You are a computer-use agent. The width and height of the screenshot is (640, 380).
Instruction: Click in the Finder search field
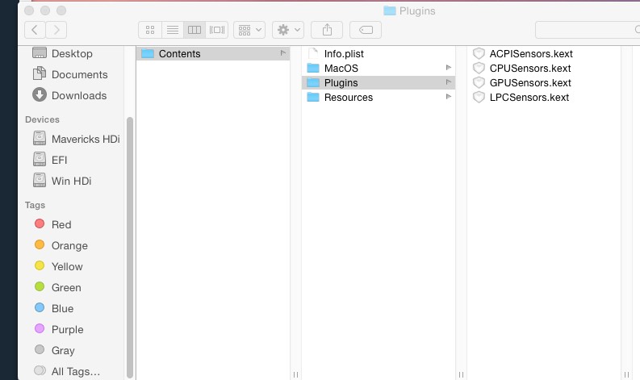pyautogui.click(x=588, y=30)
